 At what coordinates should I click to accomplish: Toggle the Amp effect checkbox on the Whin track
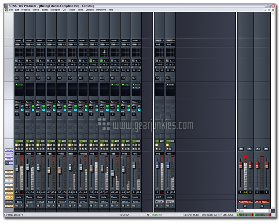(x=123, y=84)
